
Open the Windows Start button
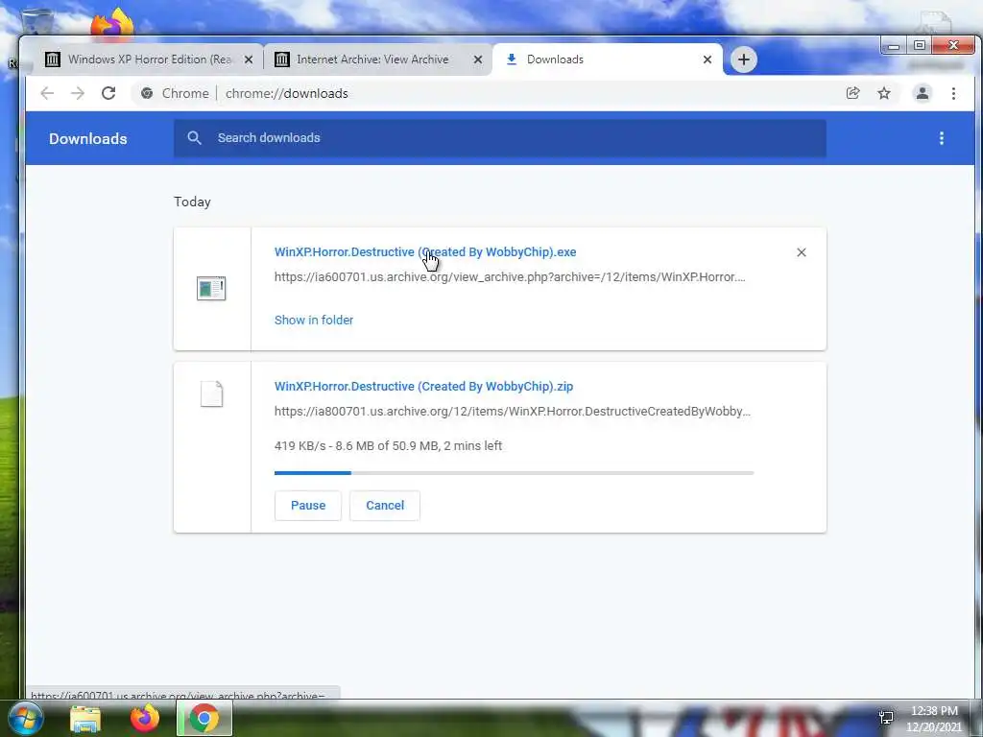click(24, 718)
